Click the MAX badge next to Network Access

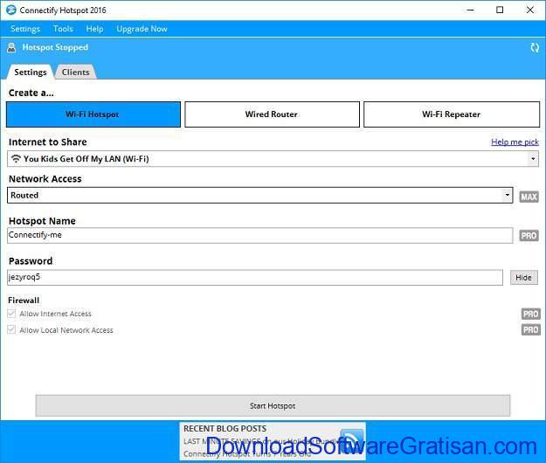click(x=529, y=197)
